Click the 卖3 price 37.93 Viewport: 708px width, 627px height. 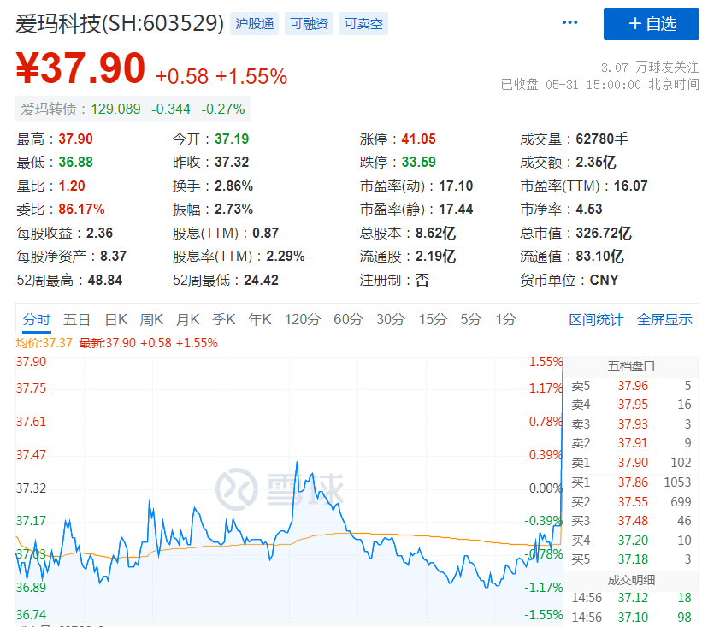pyautogui.click(x=633, y=423)
